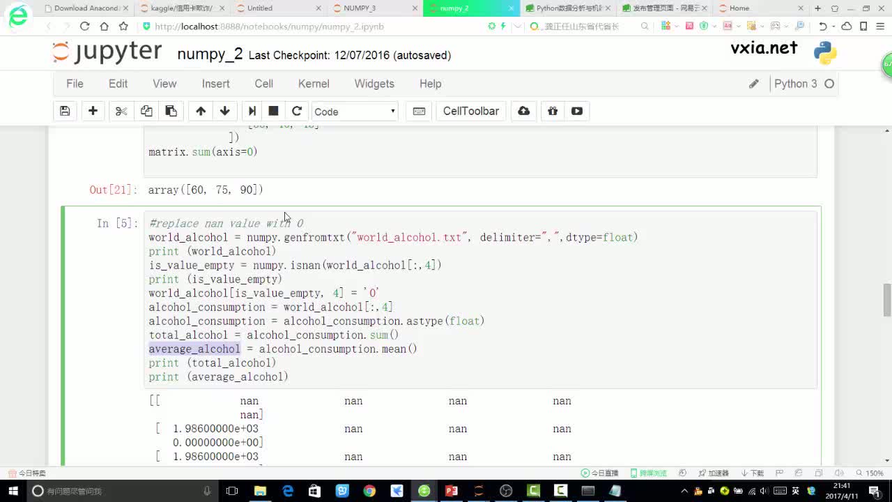Click the cloud upload toolbar icon
892x502 pixels.
524,111
